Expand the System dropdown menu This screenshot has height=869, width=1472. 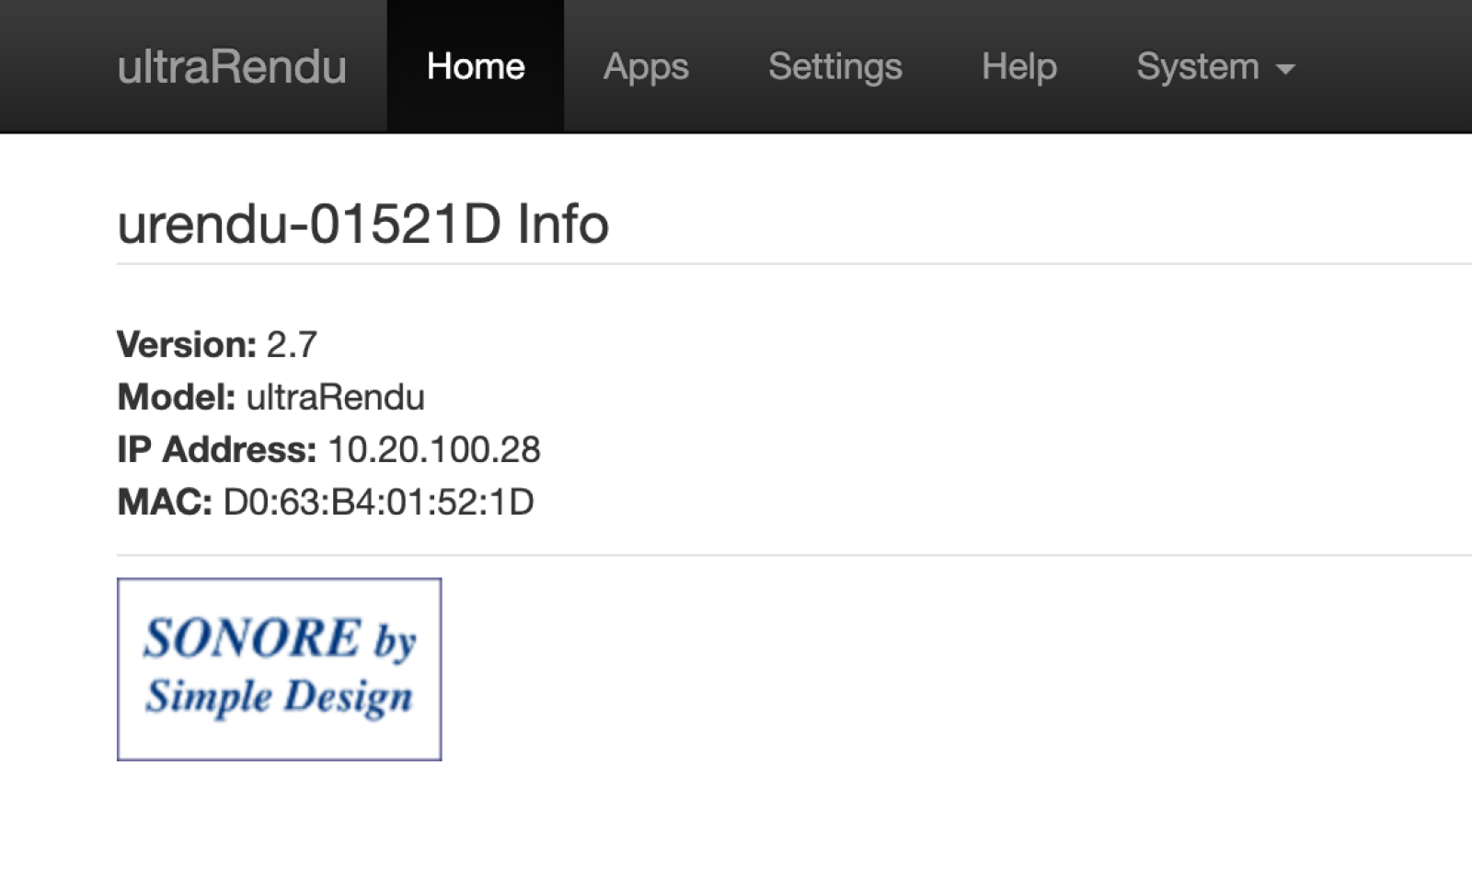pyautogui.click(x=1215, y=66)
